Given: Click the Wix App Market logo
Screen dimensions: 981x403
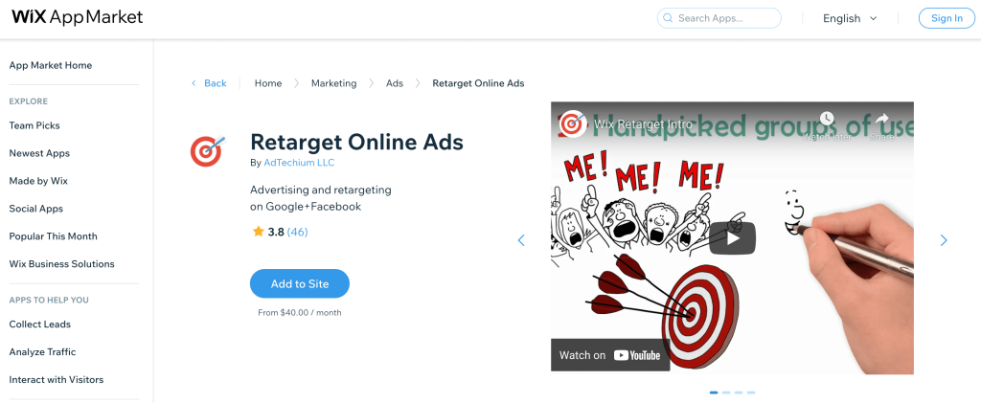Looking at the screenshot, I should tap(78, 17).
